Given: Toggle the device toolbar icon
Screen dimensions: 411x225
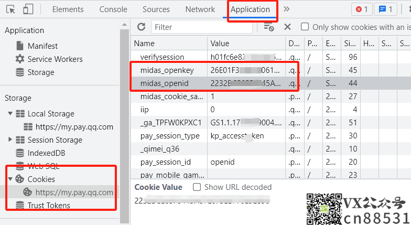Looking at the screenshot, I should coord(28,9).
